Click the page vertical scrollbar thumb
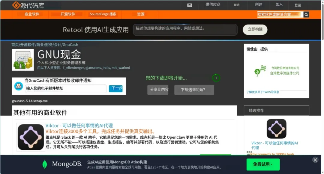Screen dimensions: 324x174 point(322,21)
